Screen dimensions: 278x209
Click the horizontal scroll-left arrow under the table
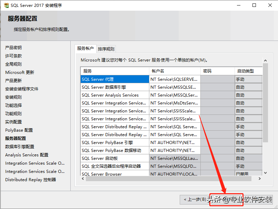pyautogui.click(x=83, y=179)
